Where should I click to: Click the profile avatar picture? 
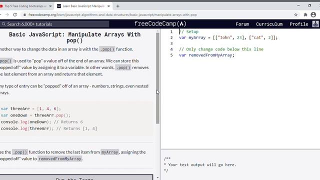pos(315,24)
